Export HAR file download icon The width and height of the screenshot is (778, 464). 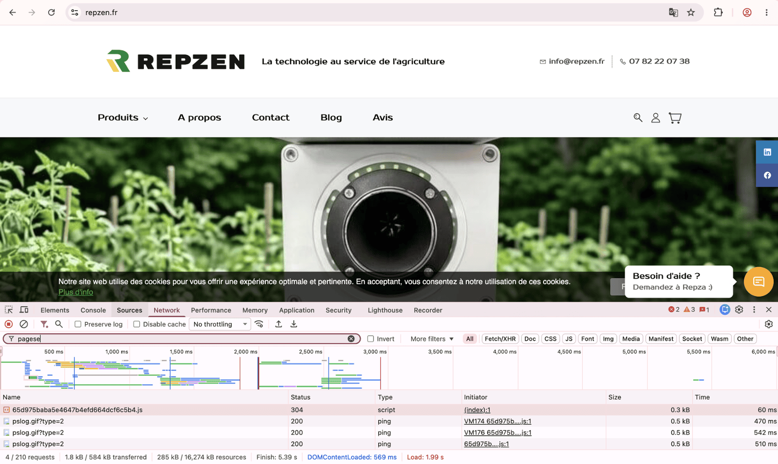(294, 324)
